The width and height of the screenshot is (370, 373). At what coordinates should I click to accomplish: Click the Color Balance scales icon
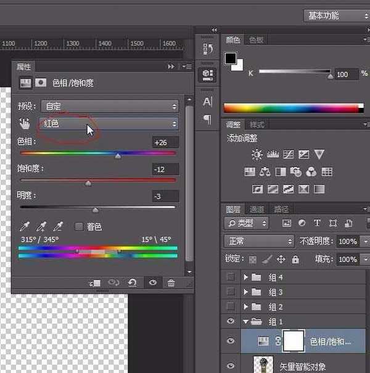click(265, 172)
